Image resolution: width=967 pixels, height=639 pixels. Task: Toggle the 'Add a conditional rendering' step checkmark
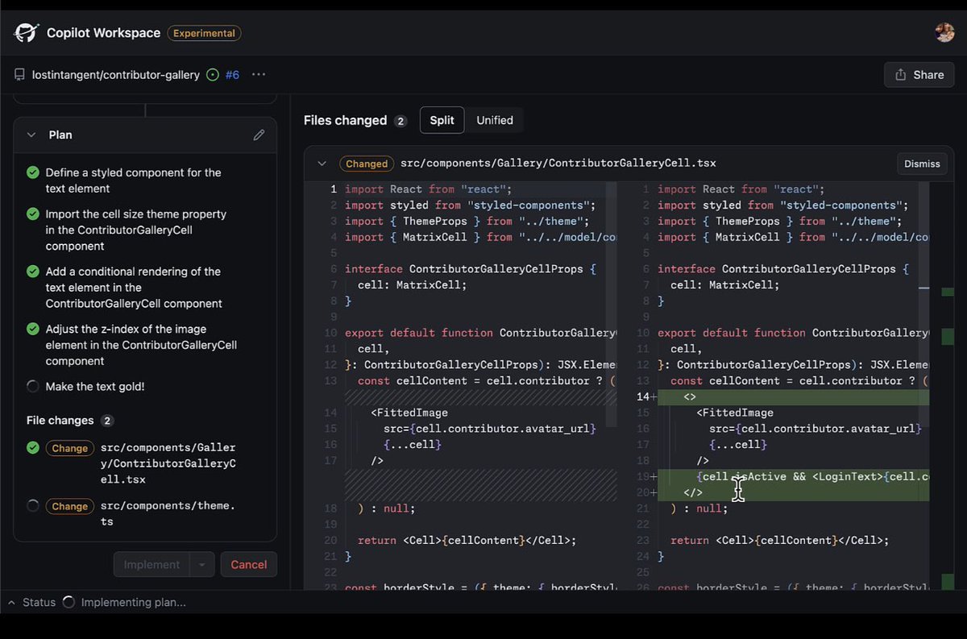pos(33,272)
